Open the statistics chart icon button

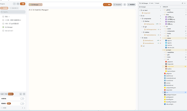click(x=21, y=94)
